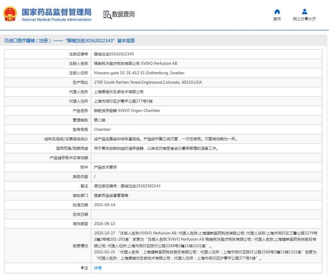Click the 注册人住所 row label

click(x=79, y=73)
